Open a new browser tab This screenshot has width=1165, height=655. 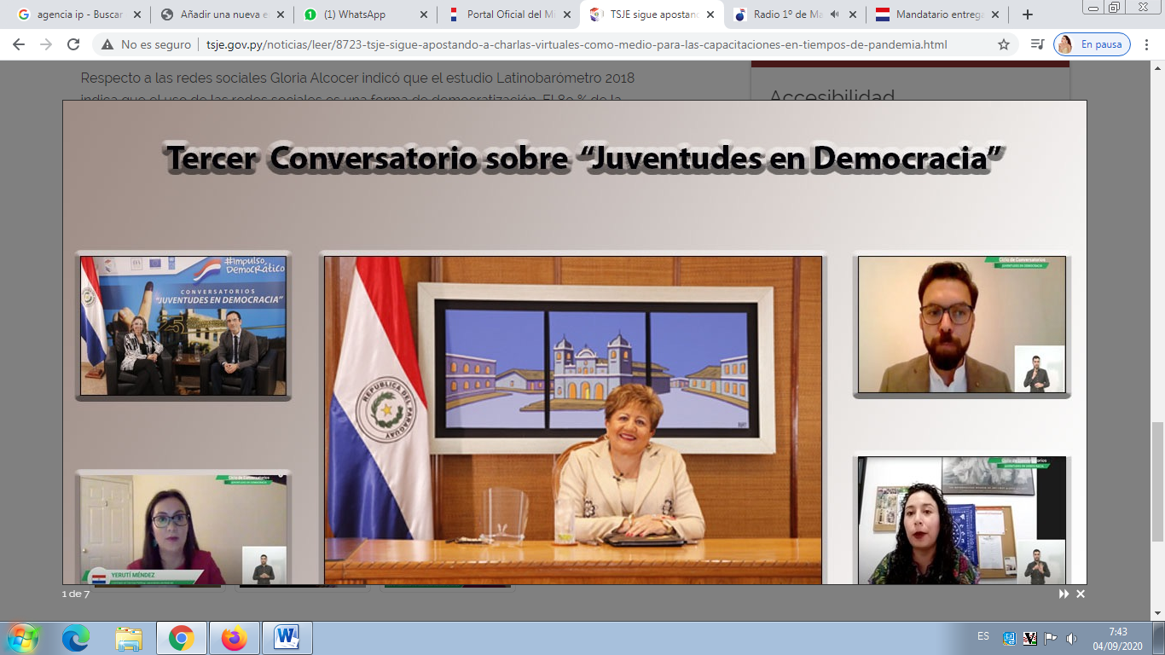1028,14
